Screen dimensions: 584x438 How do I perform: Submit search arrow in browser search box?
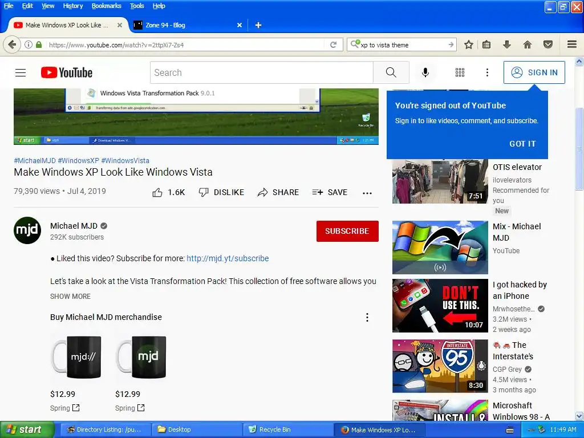tap(451, 44)
